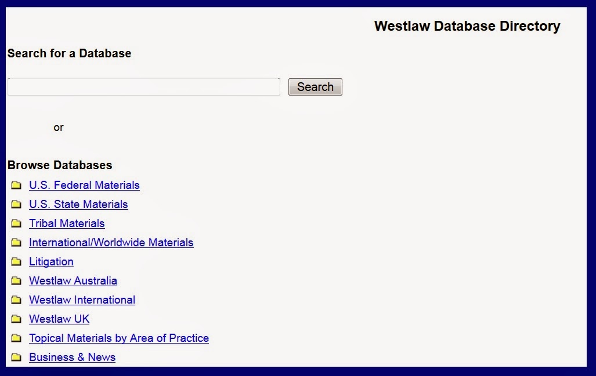Select the folder icon beside Westlaw International
Screen dimensions: 596x376
click(x=16, y=300)
